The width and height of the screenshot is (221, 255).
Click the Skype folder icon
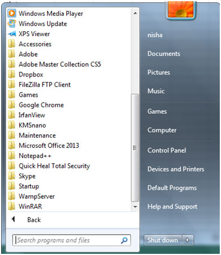tap(12, 176)
